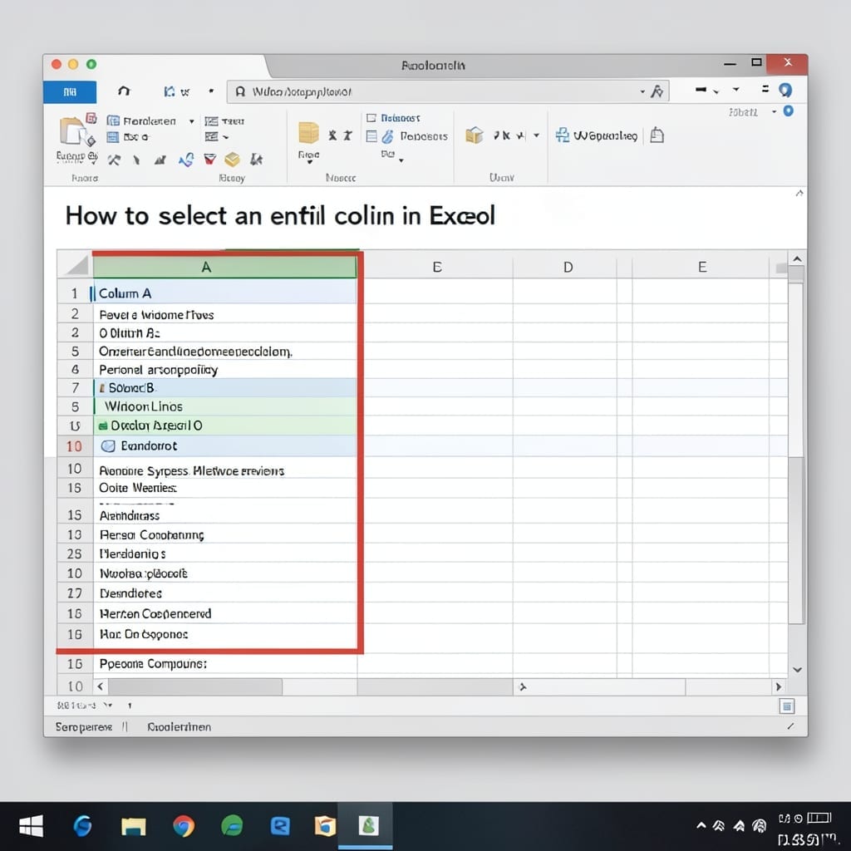Click the list icon beside Teer
This screenshot has width=851, height=851.
click(x=211, y=121)
